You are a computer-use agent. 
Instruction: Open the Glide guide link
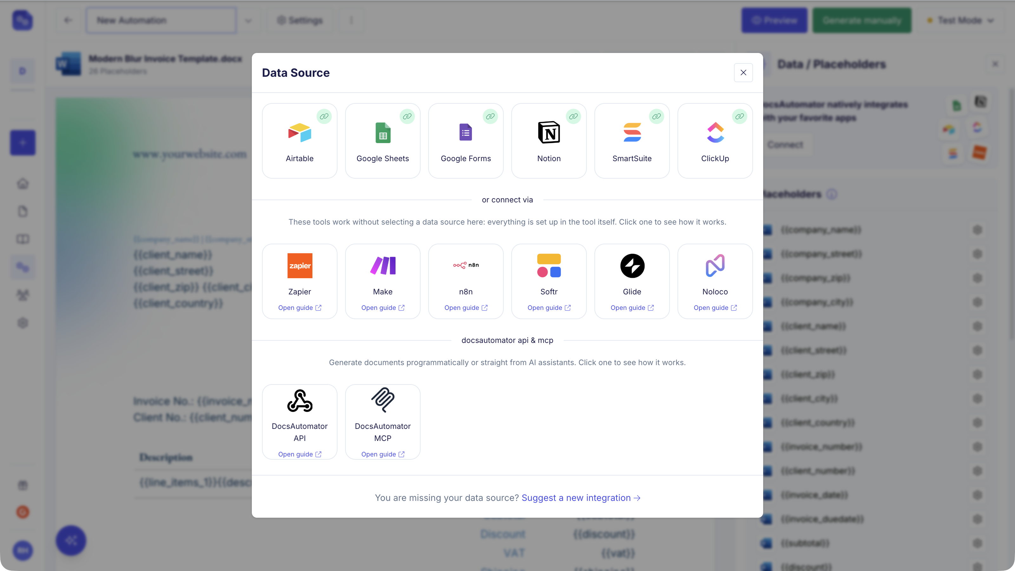(x=632, y=308)
